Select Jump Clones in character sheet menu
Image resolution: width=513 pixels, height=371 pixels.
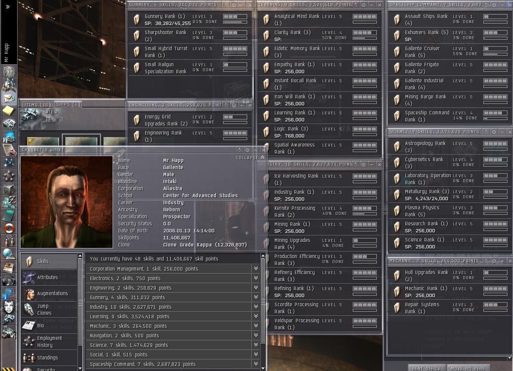pyautogui.click(x=49, y=309)
